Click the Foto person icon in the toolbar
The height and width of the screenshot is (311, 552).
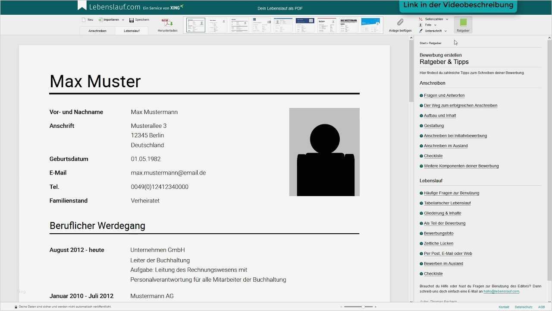(421, 25)
